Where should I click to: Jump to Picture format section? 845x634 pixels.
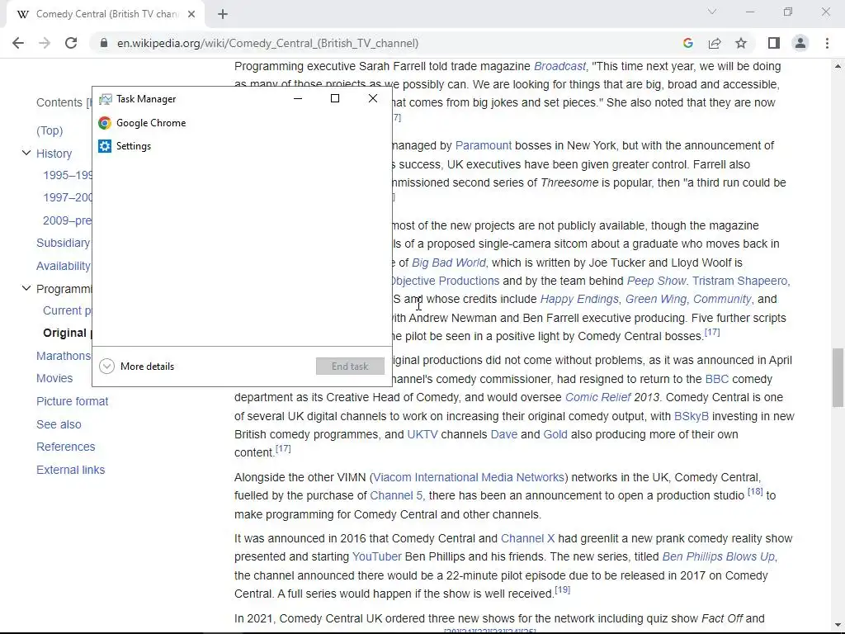tap(73, 402)
